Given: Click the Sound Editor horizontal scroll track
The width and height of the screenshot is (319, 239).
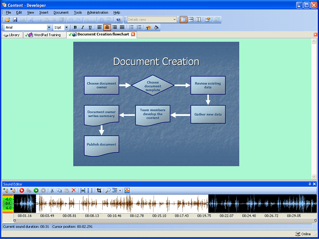Looking at the screenshot, I should point(165,220).
